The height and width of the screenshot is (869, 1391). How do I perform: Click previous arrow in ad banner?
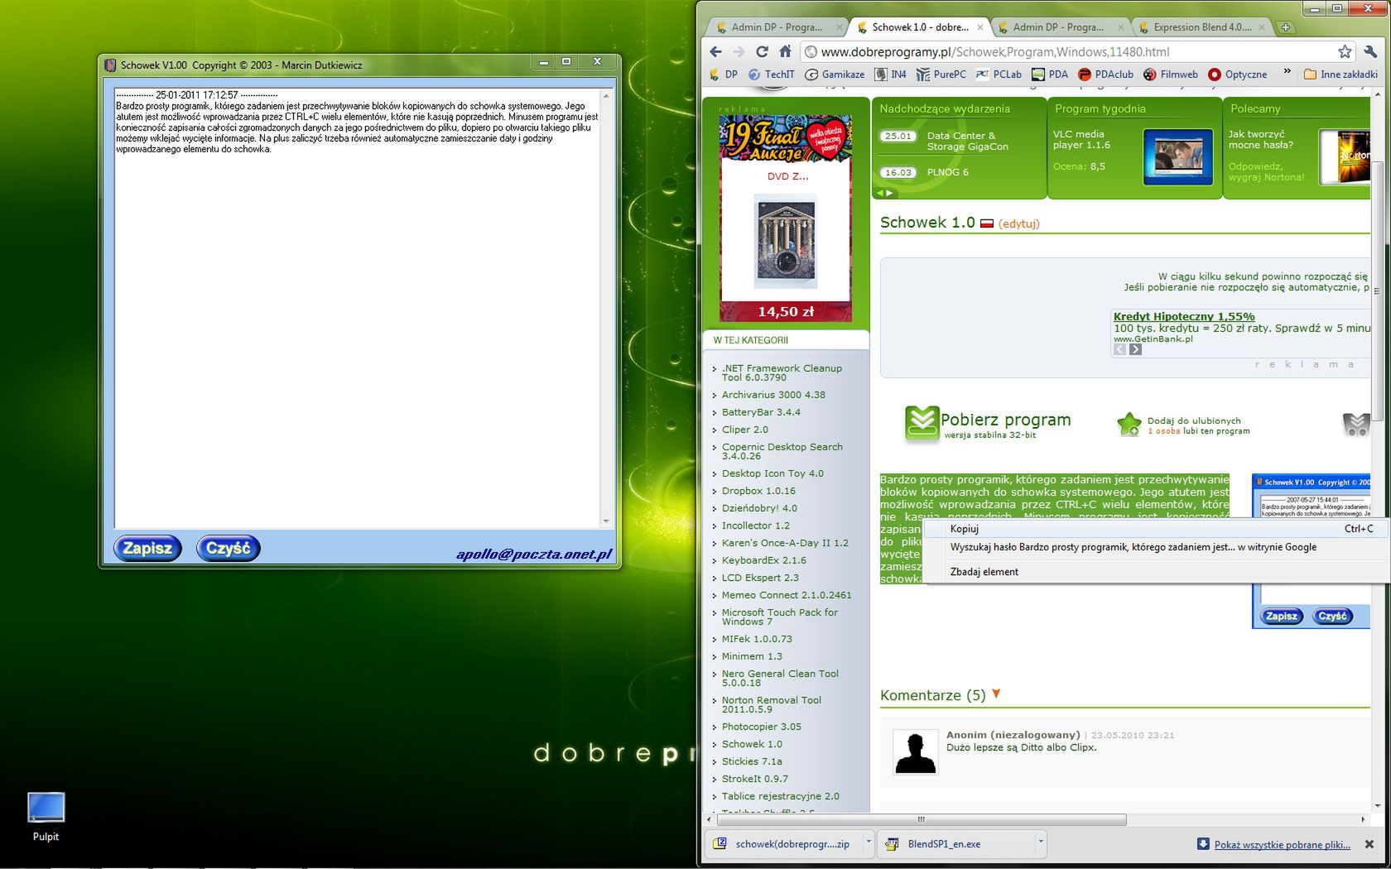coord(1120,349)
